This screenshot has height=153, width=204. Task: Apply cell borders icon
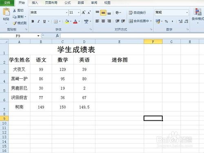point(55,21)
